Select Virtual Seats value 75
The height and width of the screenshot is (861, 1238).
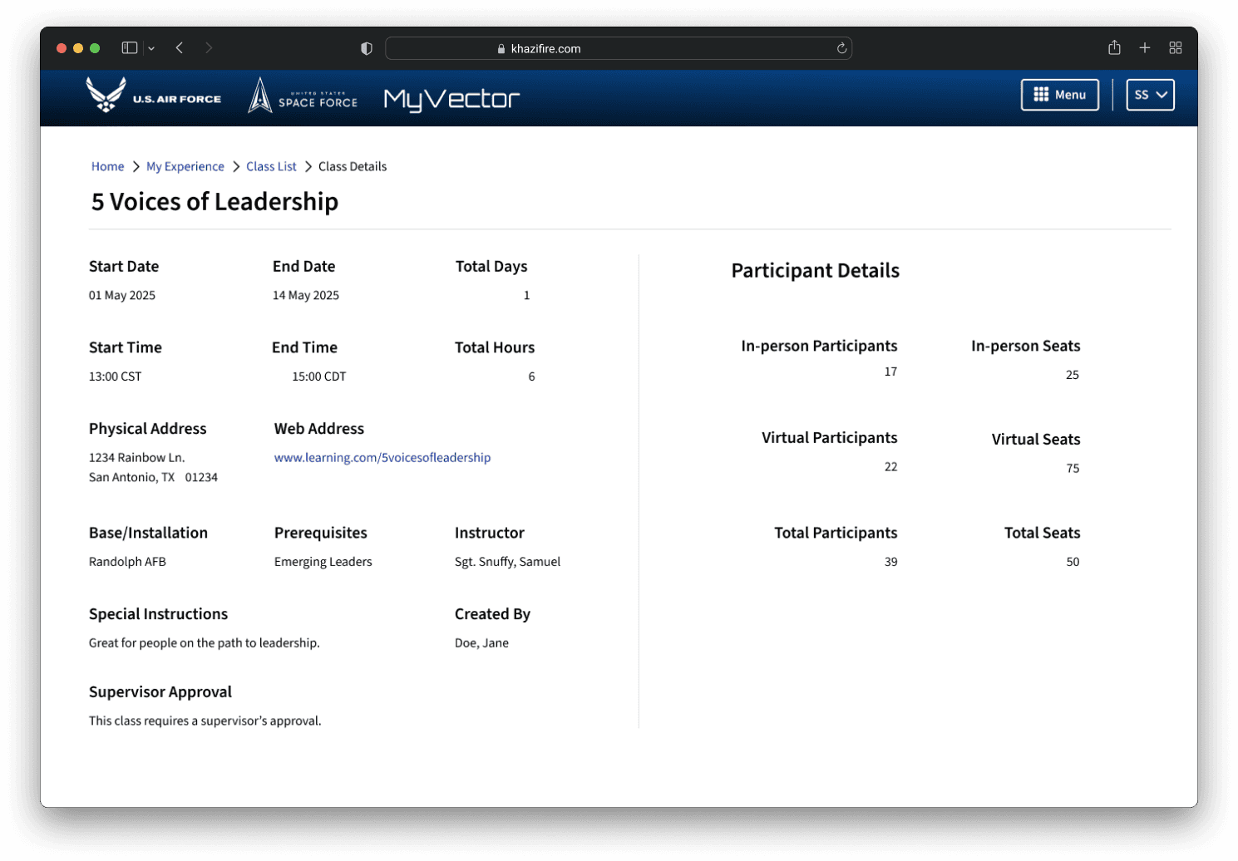click(x=1073, y=469)
